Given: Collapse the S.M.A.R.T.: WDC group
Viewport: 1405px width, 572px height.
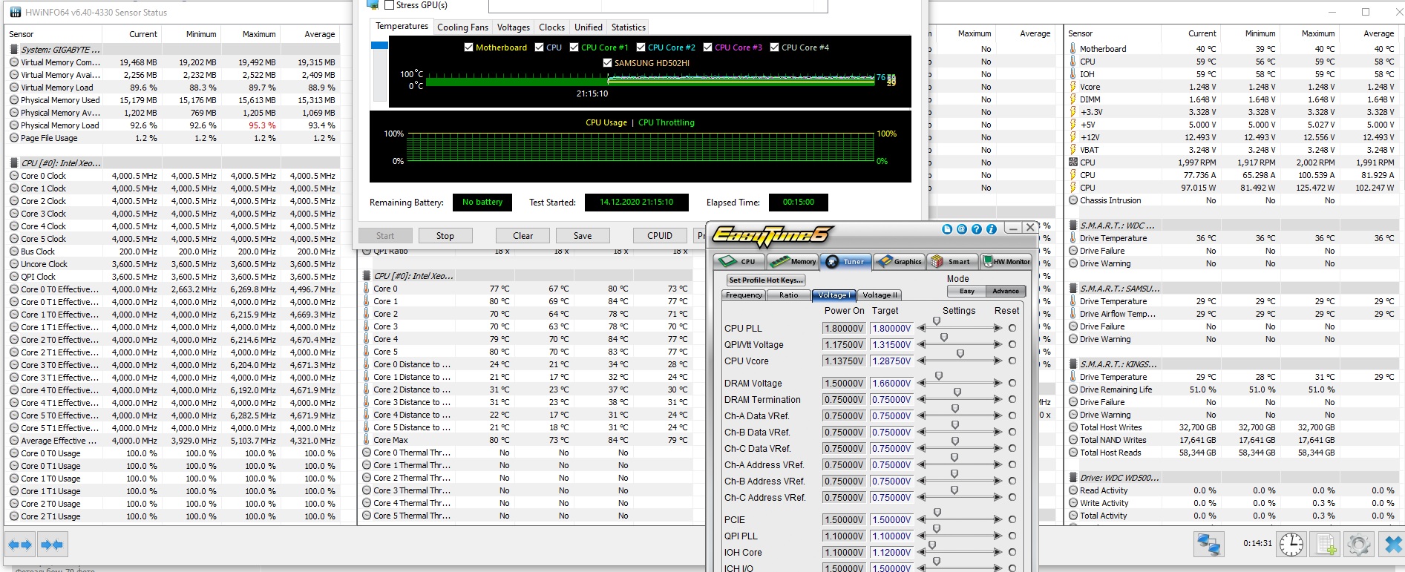Looking at the screenshot, I should (x=1073, y=226).
